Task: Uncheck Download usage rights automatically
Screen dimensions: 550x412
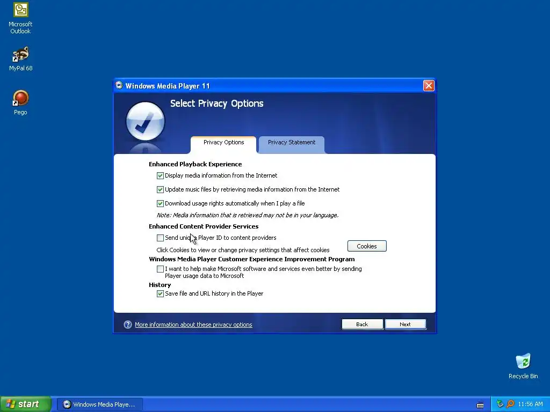Action: [160, 203]
